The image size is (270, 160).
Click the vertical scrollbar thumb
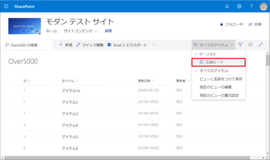click(268, 60)
